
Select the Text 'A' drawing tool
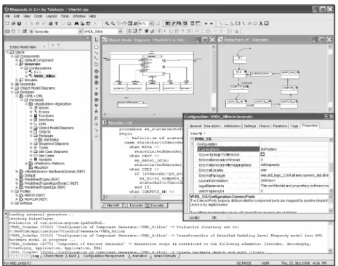pos(261,23)
